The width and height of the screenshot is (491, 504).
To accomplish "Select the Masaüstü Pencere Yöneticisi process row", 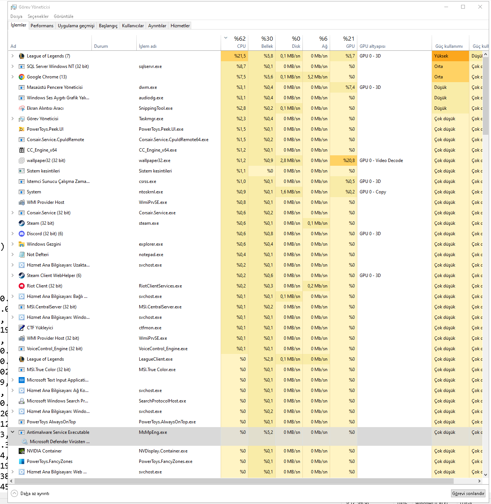I will coord(245,87).
